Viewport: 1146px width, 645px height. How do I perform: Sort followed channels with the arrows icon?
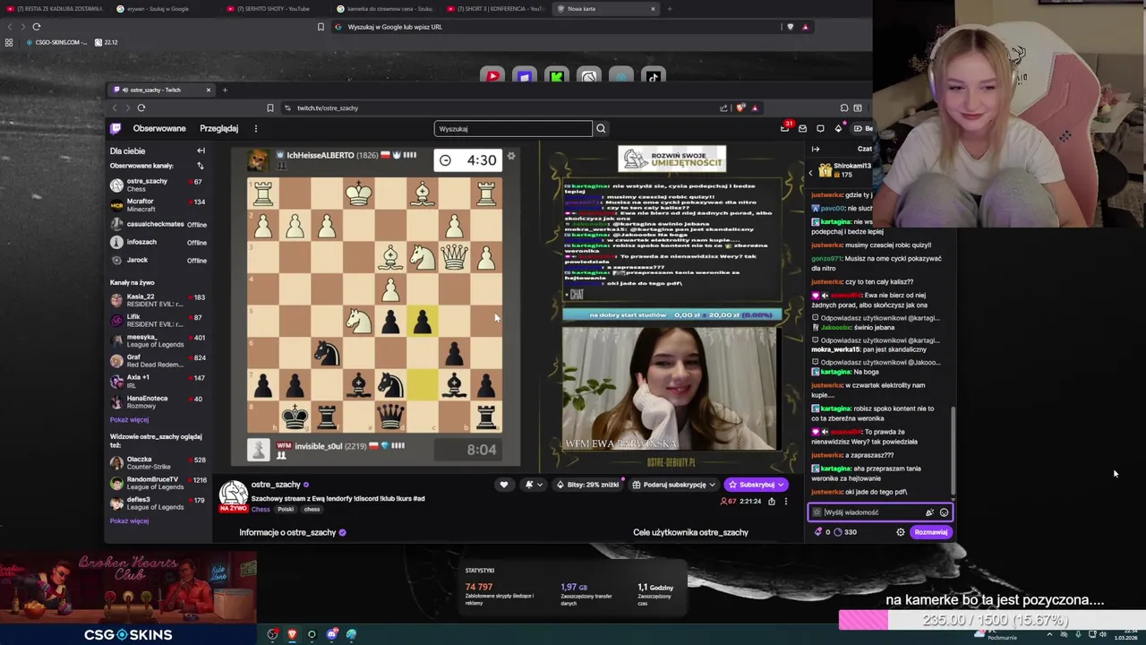point(200,166)
